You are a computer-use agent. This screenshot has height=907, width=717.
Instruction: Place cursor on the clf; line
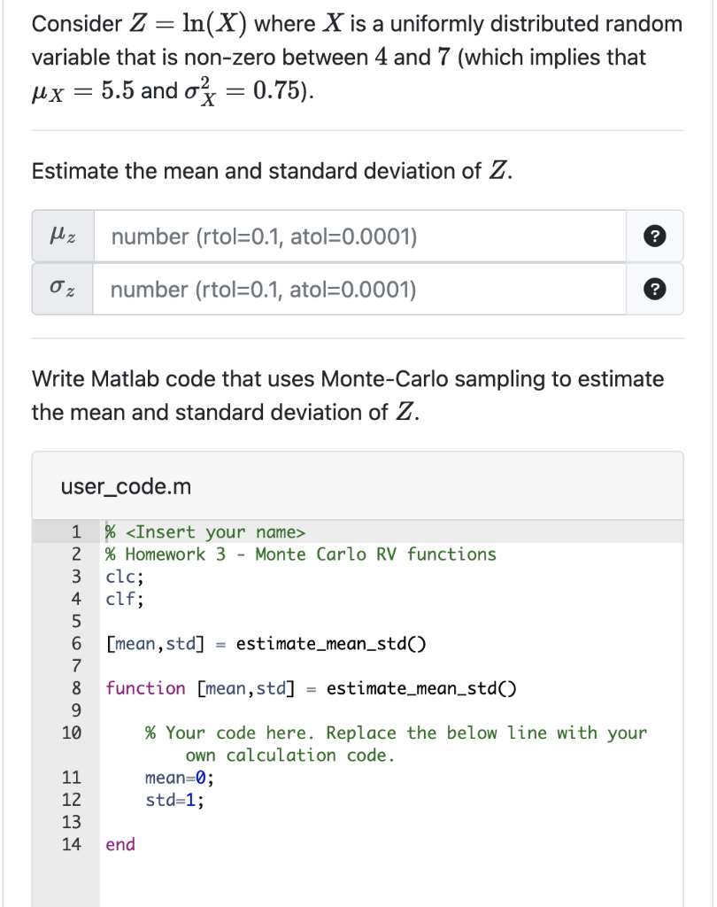pyautogui.click(x=124, y=599)
